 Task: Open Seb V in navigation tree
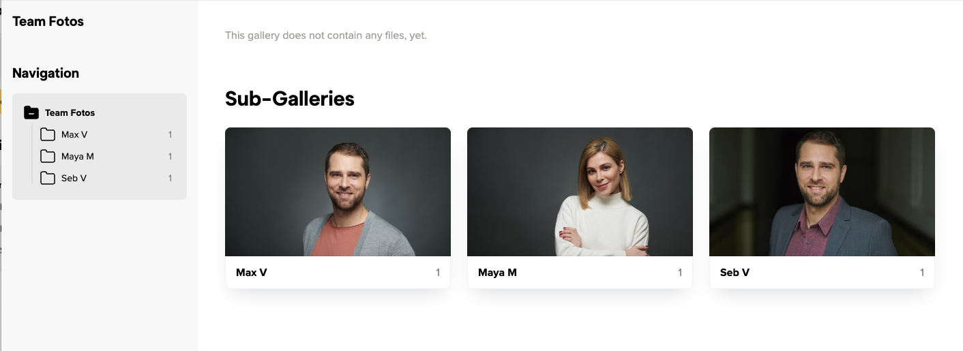tap(74, 178)
